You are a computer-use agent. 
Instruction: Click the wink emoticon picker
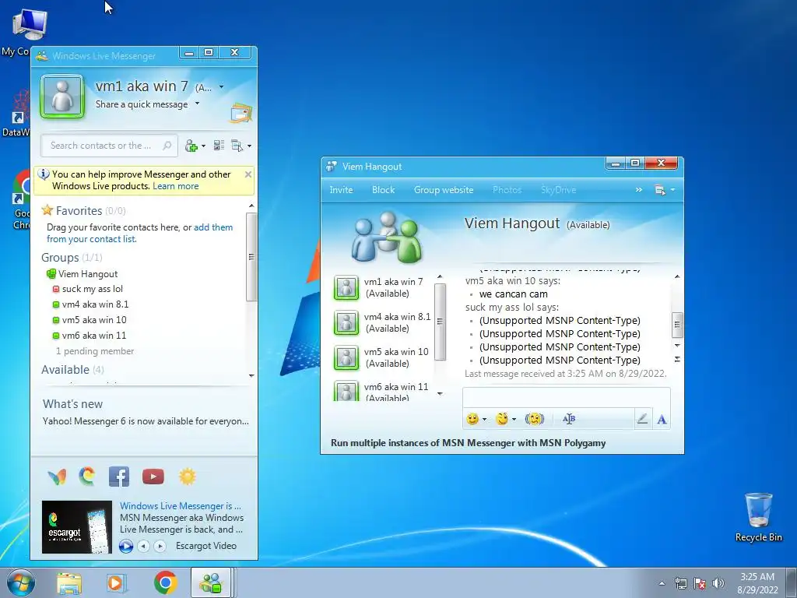tap(502, 418)
